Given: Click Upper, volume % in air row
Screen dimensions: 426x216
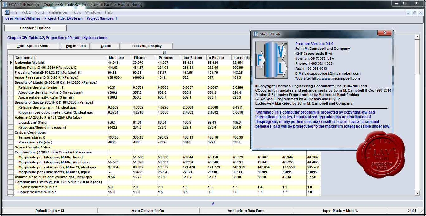Looking at the screenshot, I should [x=60, y=192].
